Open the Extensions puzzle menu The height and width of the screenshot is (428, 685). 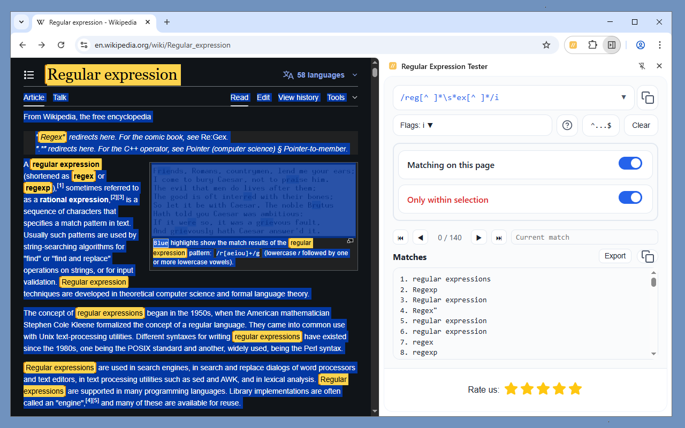coord(592,45)
